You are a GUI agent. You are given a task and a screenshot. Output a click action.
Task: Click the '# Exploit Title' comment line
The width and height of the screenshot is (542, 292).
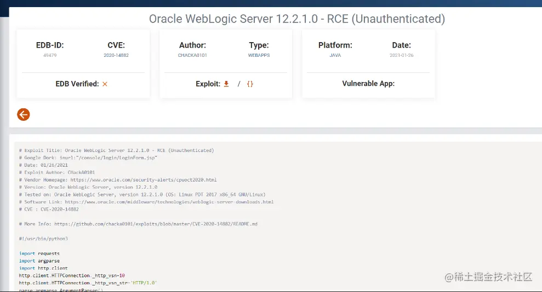pos(117,150)
